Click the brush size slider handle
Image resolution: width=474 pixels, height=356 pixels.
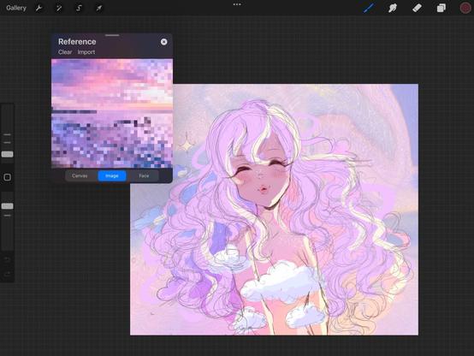pyautogui.click(x=7, y=154)
